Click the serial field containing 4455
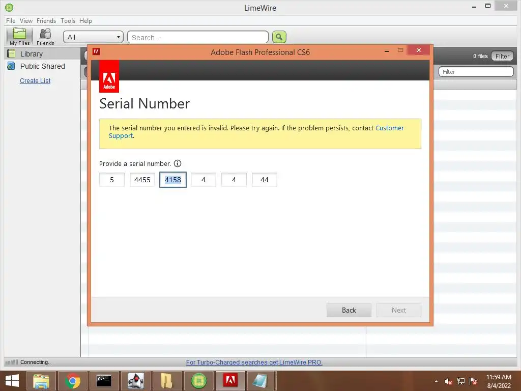 [x=142, y=180]
